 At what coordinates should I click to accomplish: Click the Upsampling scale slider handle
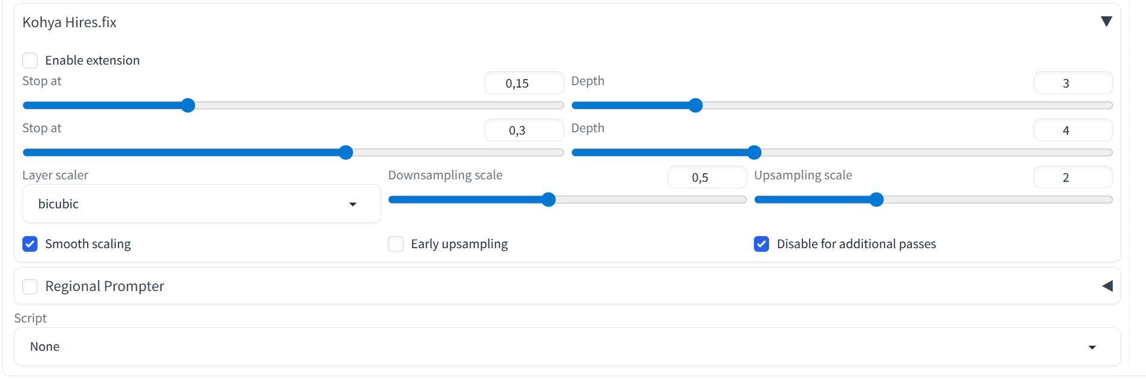(x=876, y=200)
